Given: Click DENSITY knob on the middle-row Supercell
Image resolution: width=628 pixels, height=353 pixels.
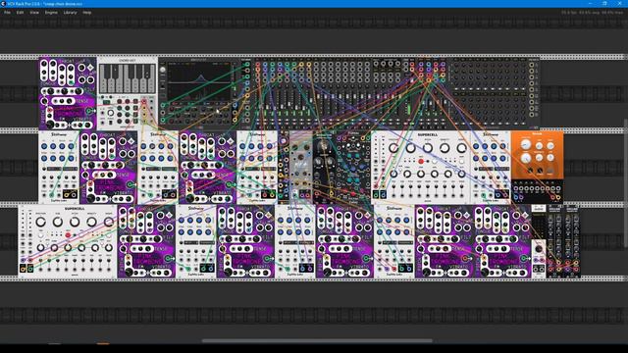Looking at the screenshot, I should (x=445, y=148).
